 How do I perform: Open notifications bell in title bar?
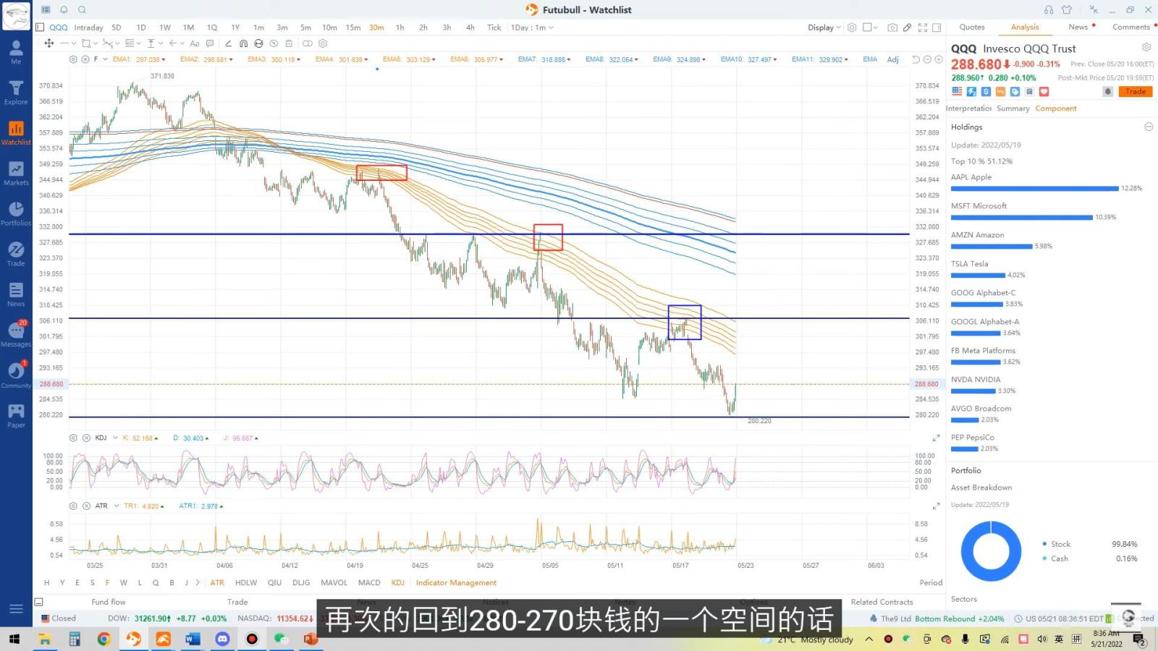[64, 9]
